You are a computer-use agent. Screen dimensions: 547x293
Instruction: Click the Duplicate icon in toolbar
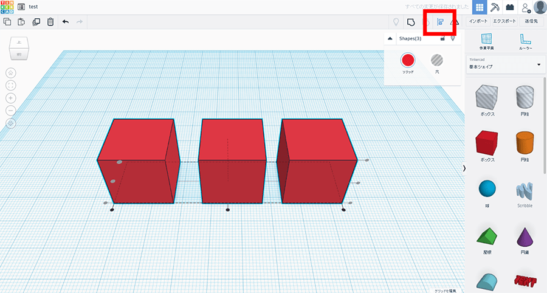(x=36, y=22)
